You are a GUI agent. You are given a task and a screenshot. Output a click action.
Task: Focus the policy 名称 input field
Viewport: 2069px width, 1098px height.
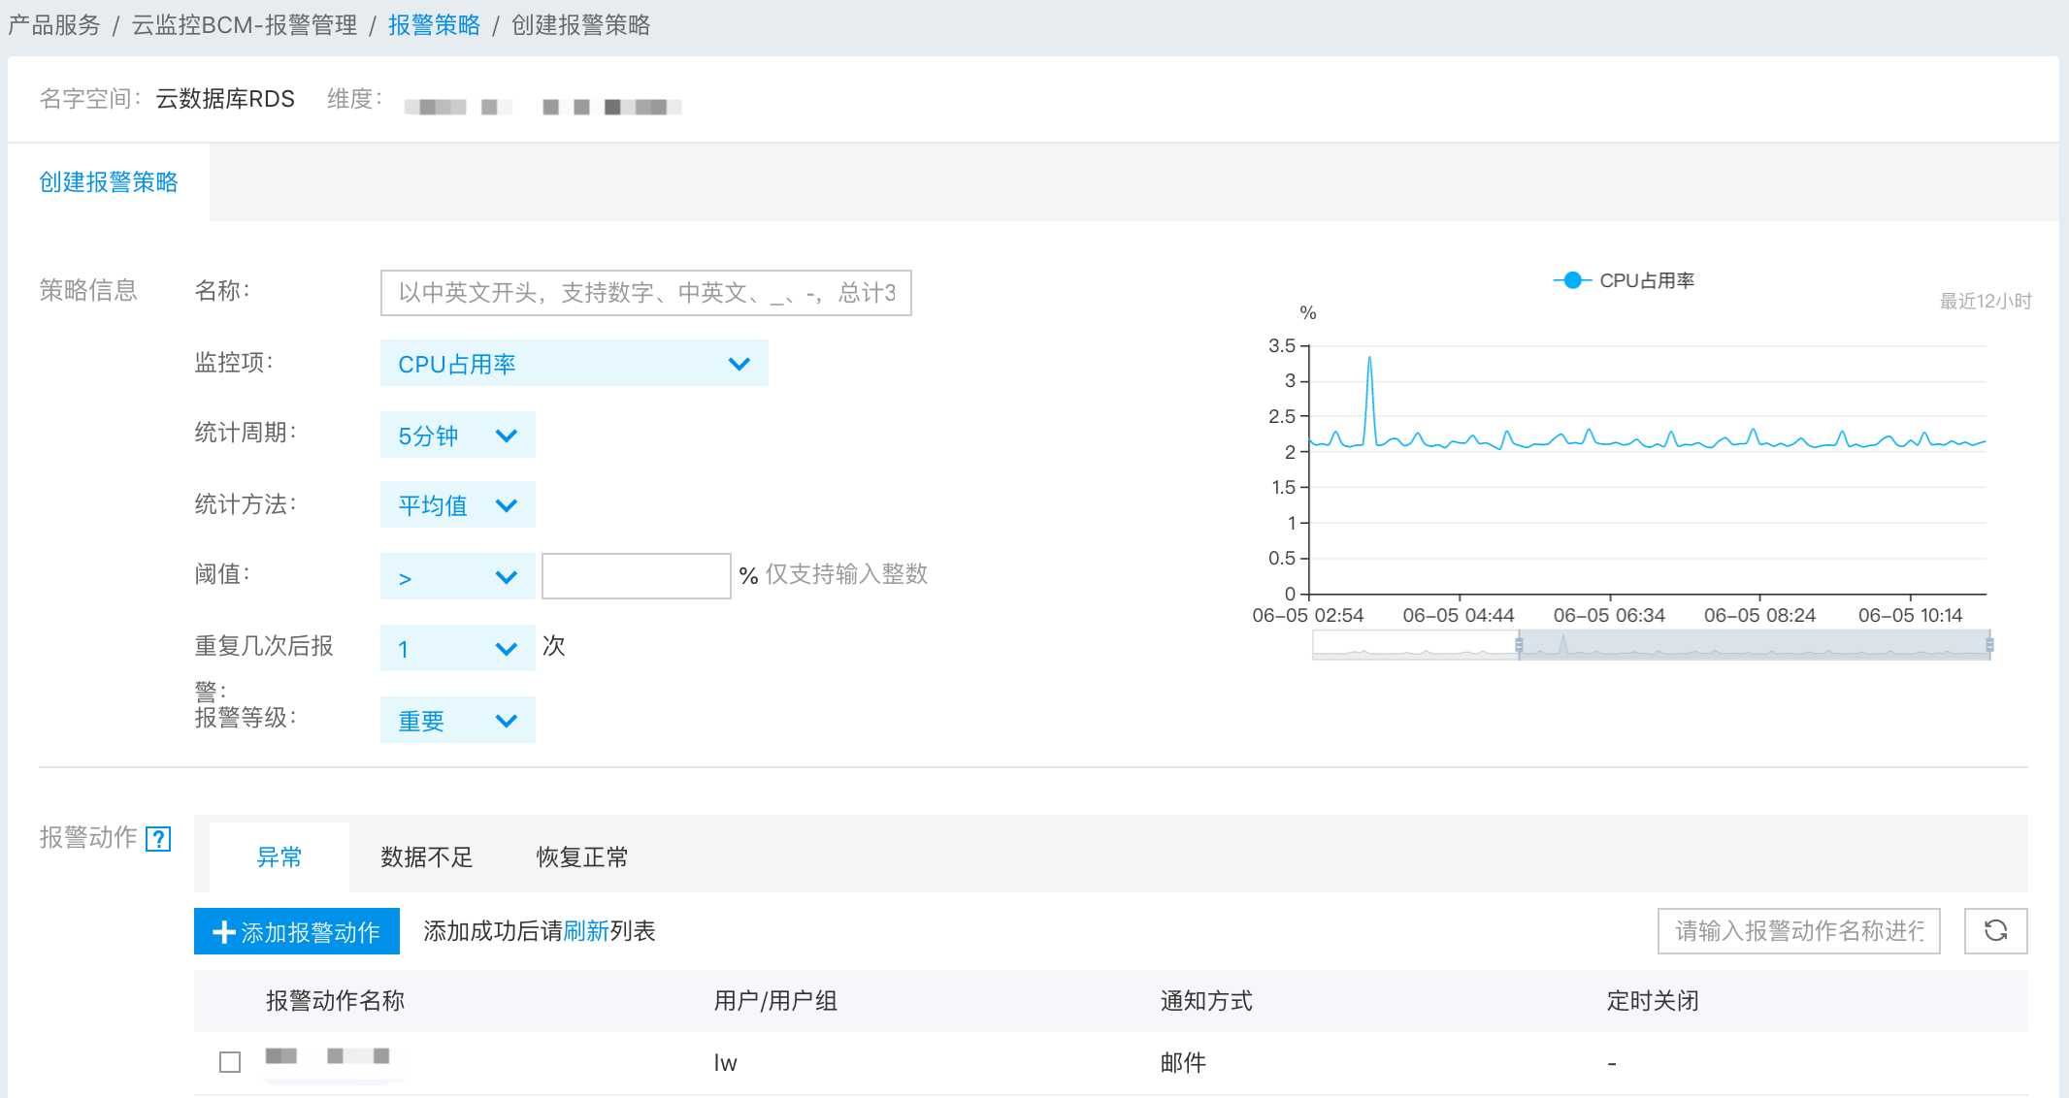(645, 293)
